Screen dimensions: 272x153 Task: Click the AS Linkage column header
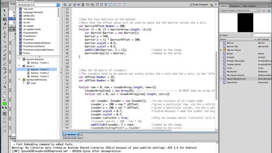[263, 40]
